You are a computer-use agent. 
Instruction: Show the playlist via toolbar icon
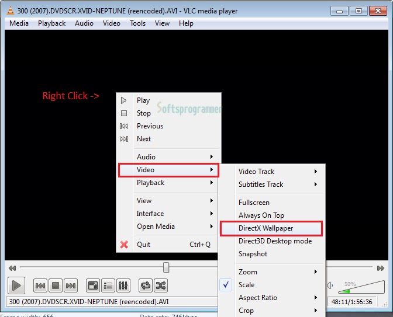point(108,285)
